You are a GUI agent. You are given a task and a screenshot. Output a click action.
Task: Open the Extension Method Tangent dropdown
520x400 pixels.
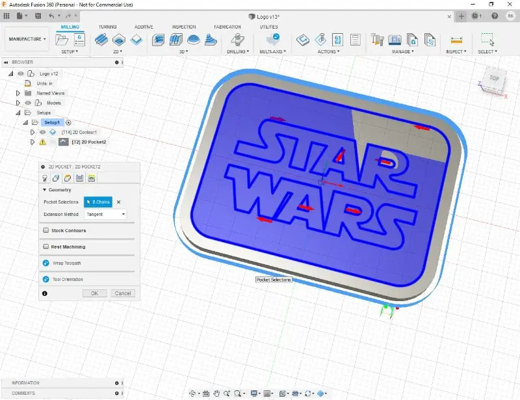[105, 214]
